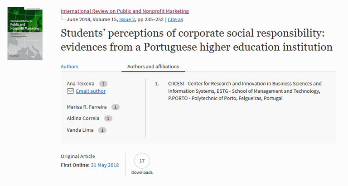Click affiliation badge next to Ana Teixeira

click(x=103, y=84)
